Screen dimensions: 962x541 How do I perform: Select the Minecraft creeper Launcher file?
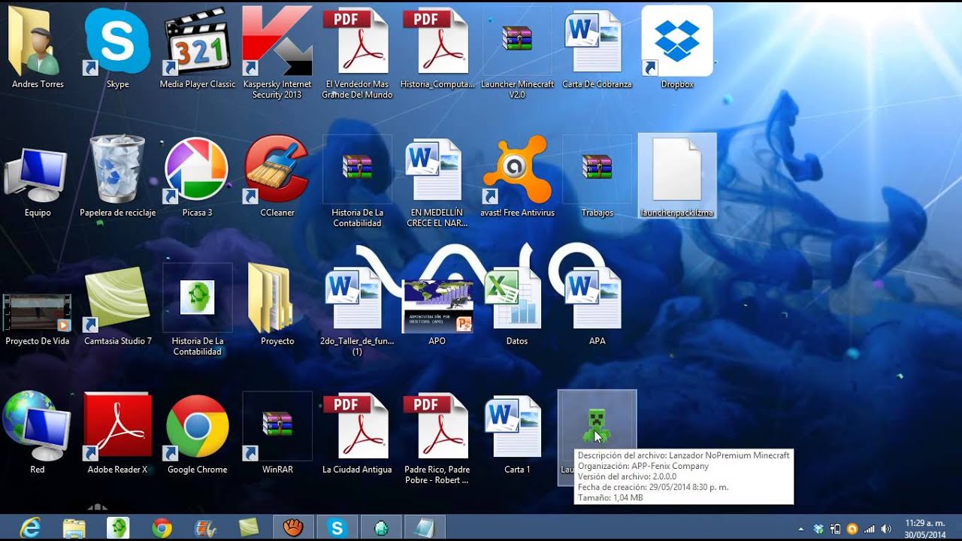click(597, 425)
